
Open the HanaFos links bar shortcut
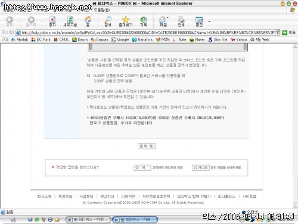tap(142, 39)
